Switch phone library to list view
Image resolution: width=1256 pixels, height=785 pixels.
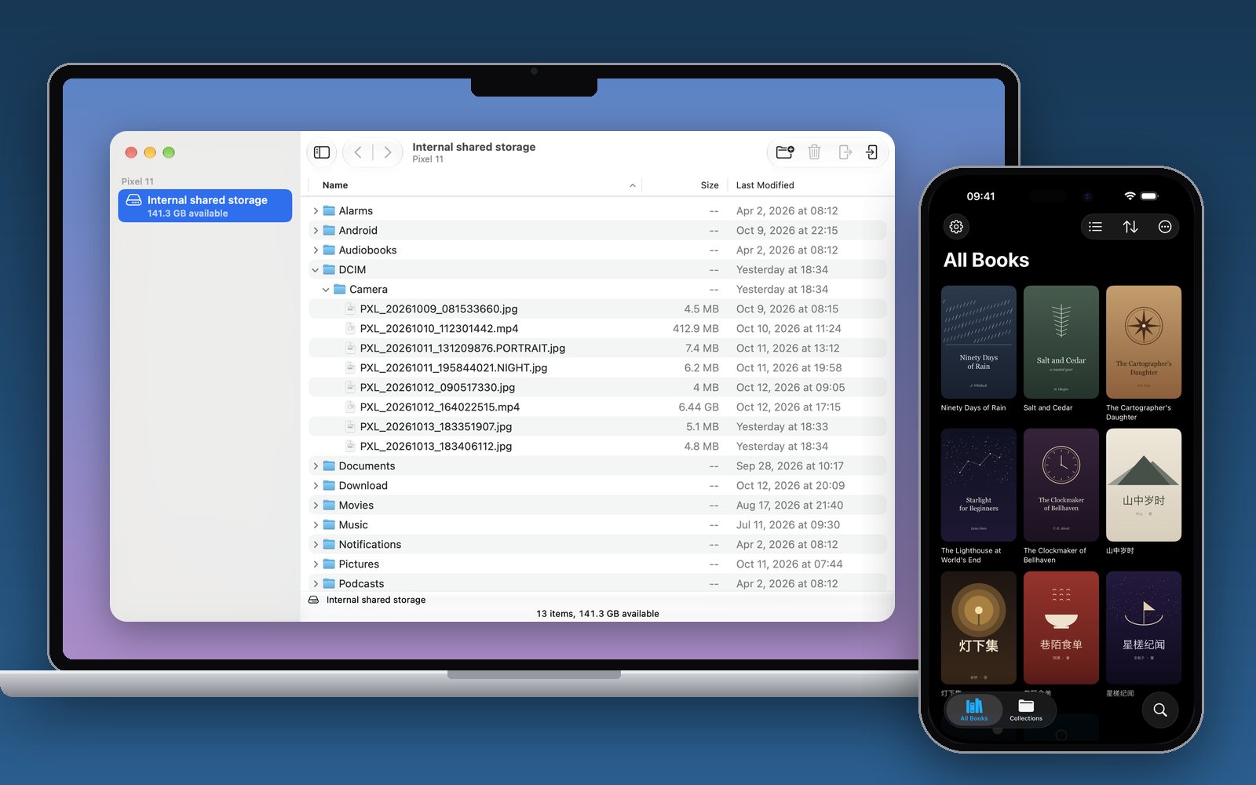(x=1096, y=227)
